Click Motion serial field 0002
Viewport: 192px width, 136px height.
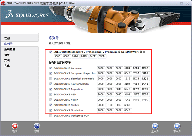(x=119, y=100)
